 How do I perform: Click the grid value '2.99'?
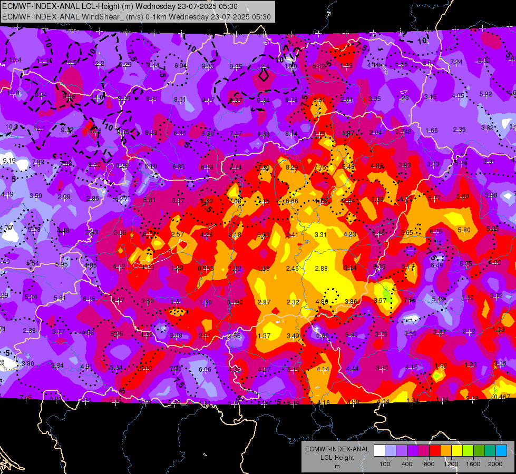point(64,196)
